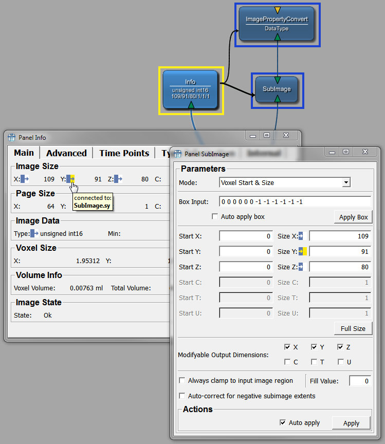
Task: Select the ImagePropertyConvert module node
Action: click(x=277, y=24)
